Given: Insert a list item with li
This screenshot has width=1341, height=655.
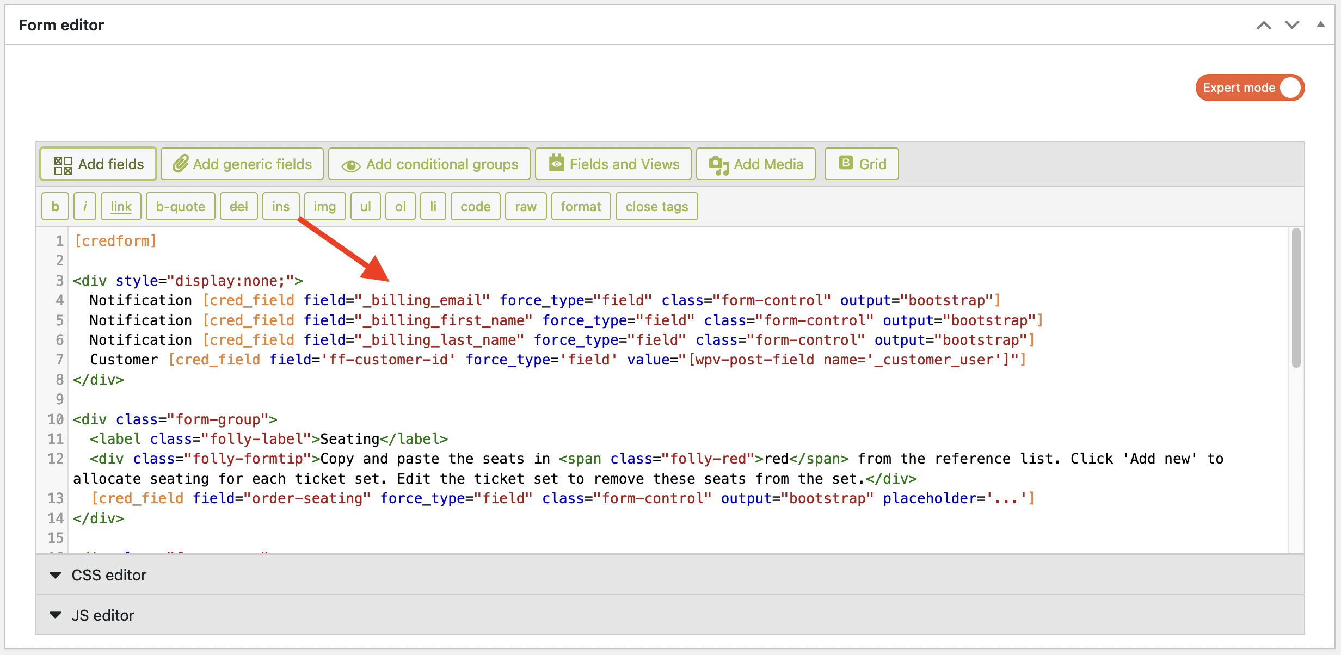Looking at the screenshot, I should pos(433,206).
